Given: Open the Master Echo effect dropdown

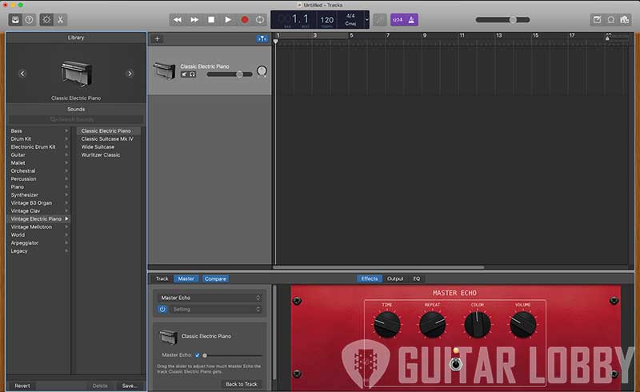Looking at the screenshot, I should point(210,298).
